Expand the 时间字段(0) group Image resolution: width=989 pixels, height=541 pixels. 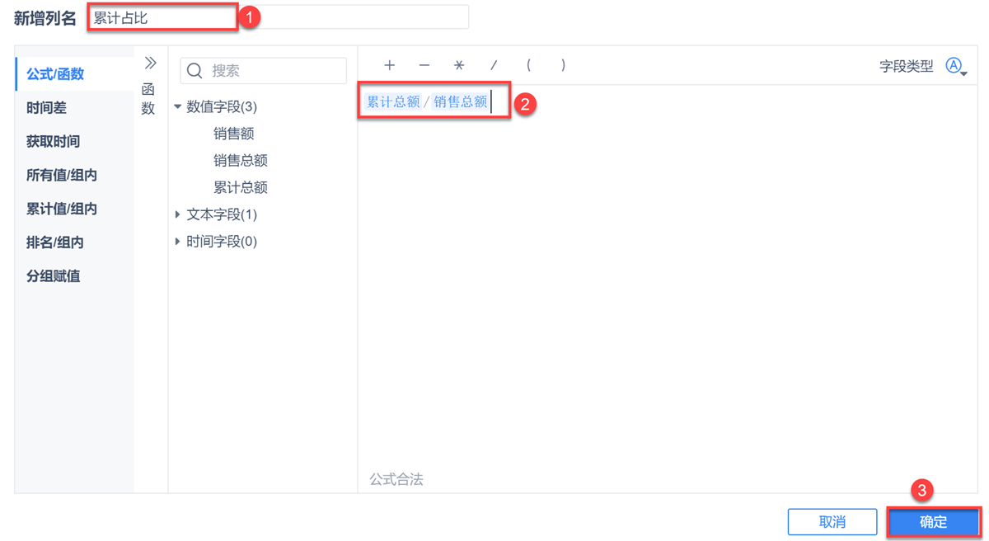click(177, 242)
